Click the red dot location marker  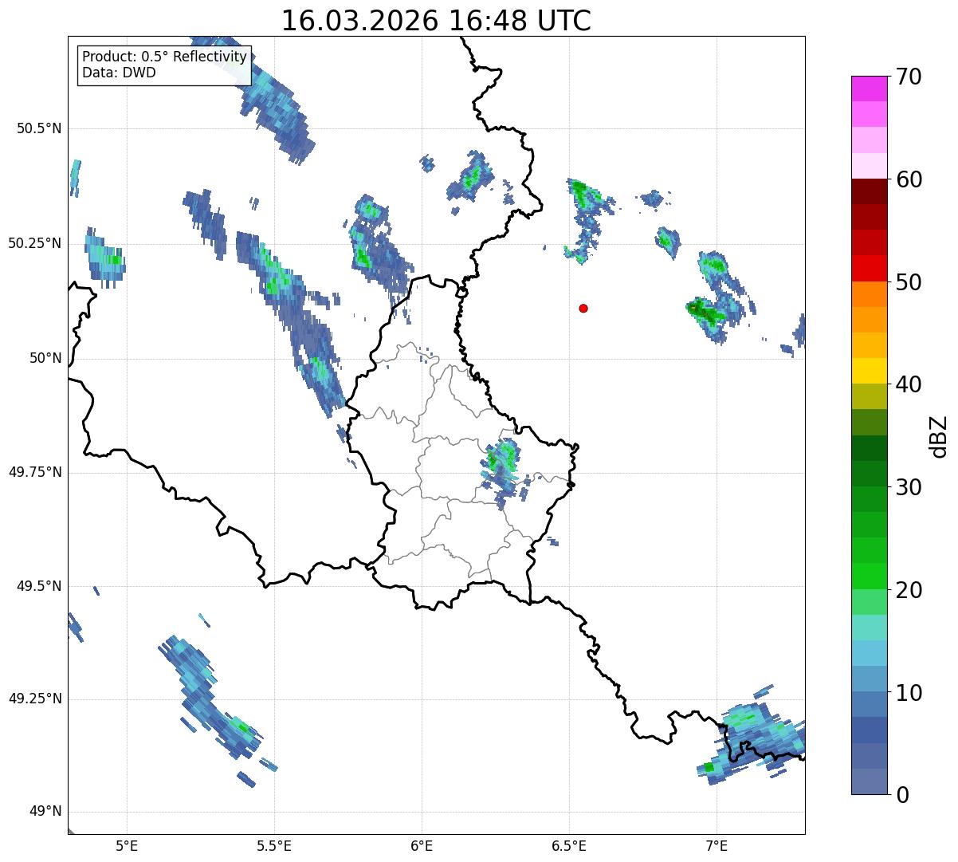[x=583, y=308]
